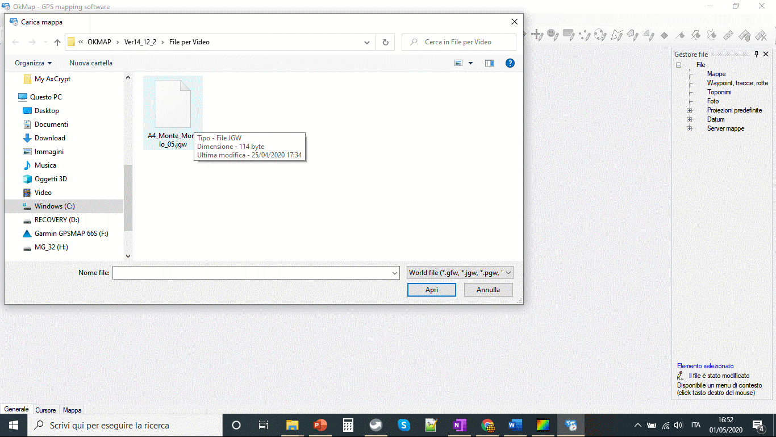
Task: Switch to Cursore tab
Action: (x=46, y=410)
